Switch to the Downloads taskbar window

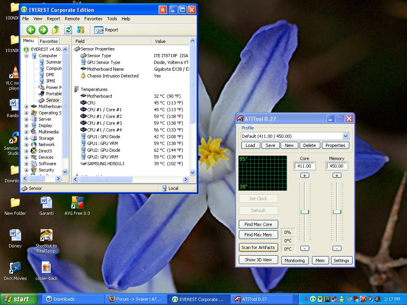point(73,299)
